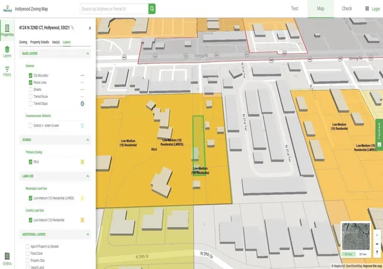Click the county land use orange swatch
The height and width of the screenshot is (269, 383).
pyautogui.click(x=83, y=220)
